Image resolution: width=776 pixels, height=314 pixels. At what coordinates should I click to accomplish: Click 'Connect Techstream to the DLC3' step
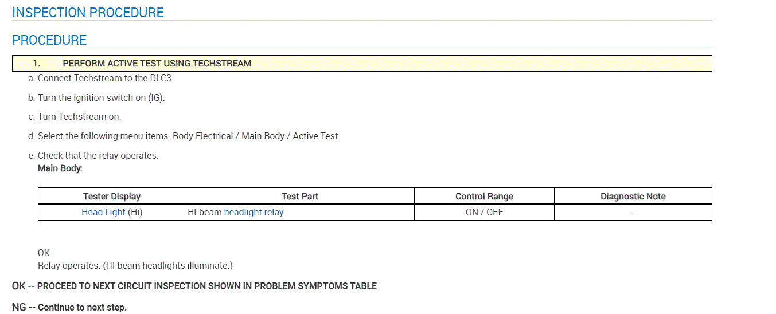[105, 78]
